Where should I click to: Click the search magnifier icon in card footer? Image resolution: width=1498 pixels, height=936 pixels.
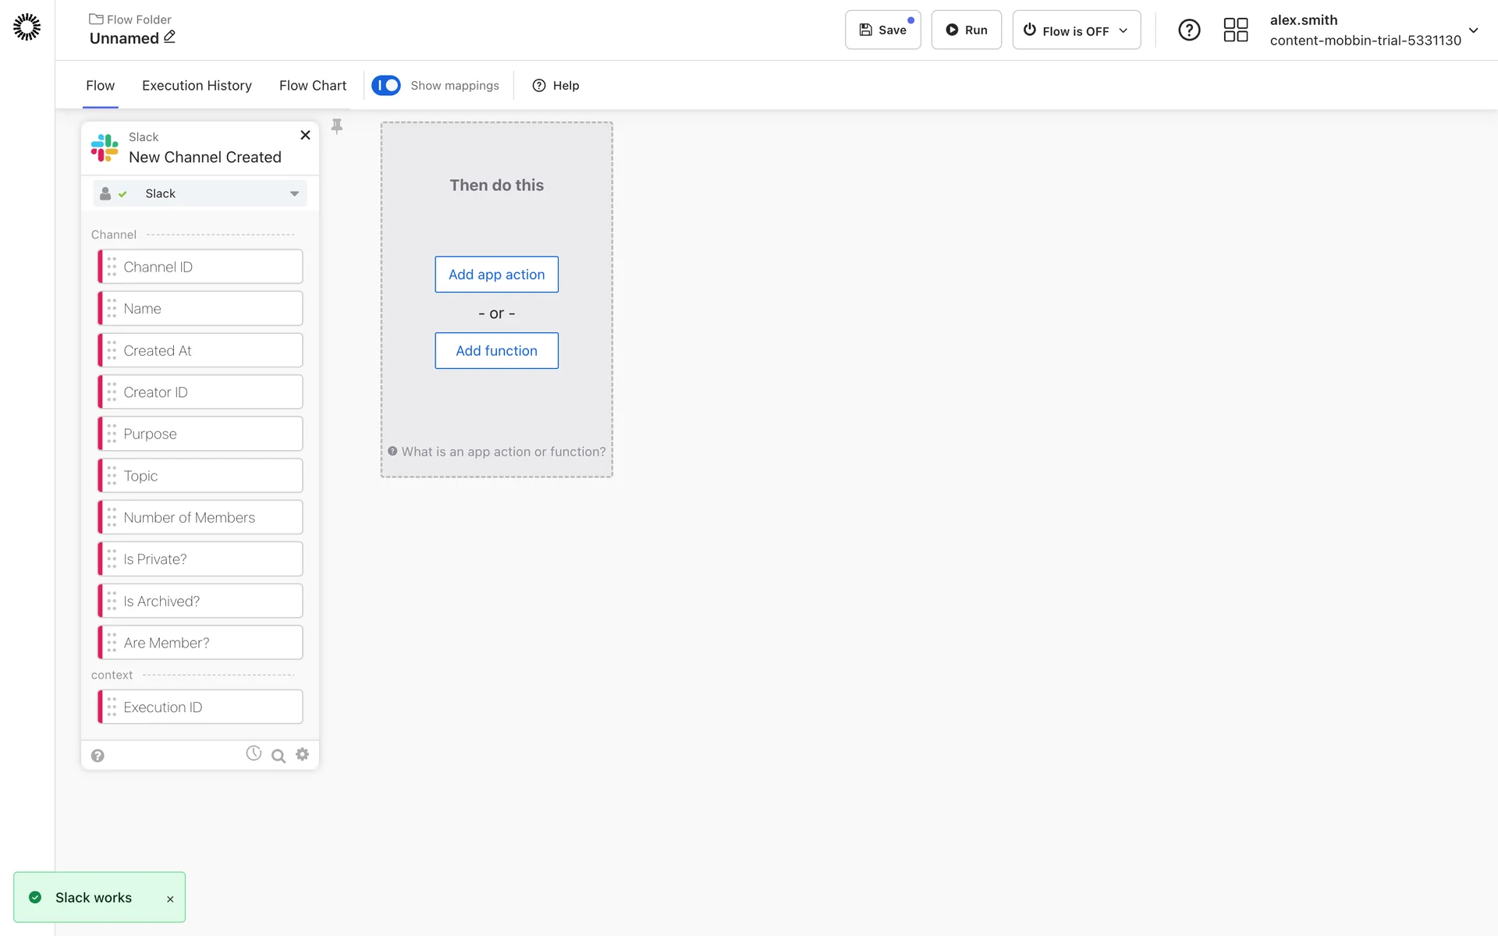point(278,755)
